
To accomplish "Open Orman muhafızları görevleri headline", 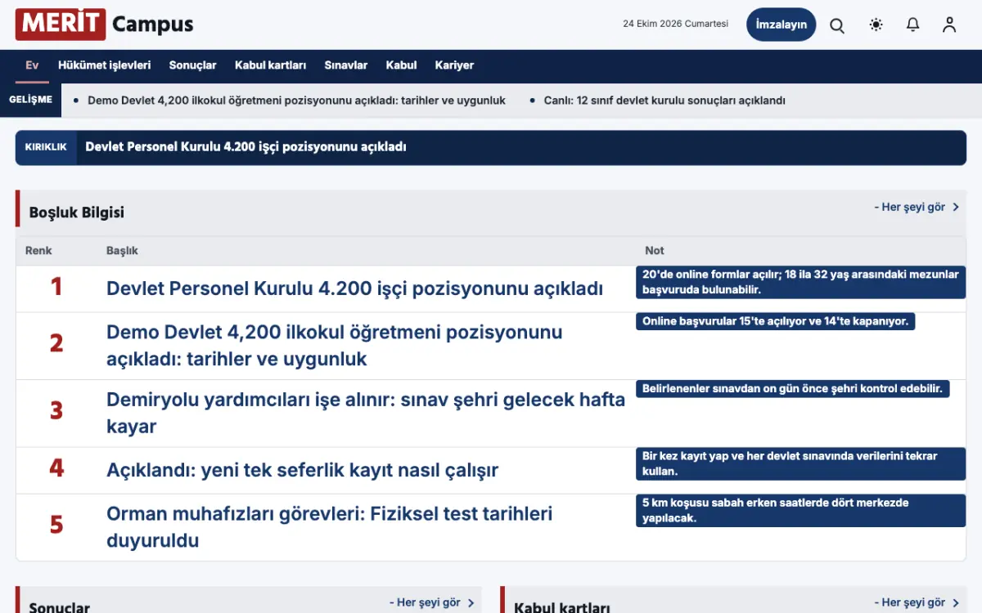I will pyautogui.click(x=330, y=527).
